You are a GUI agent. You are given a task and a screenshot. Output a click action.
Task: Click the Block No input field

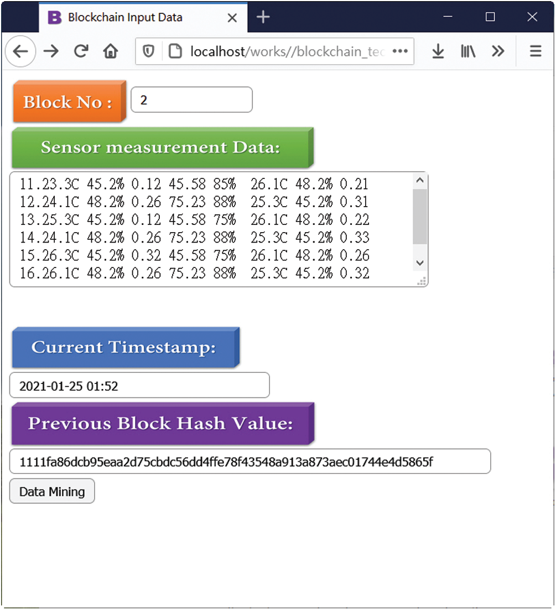point(191,100)
